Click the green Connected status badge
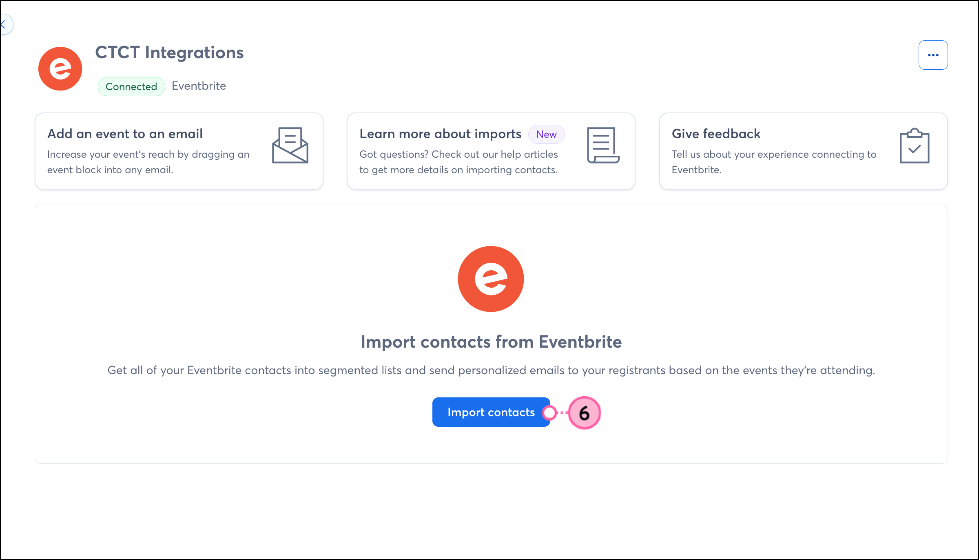 131,86
